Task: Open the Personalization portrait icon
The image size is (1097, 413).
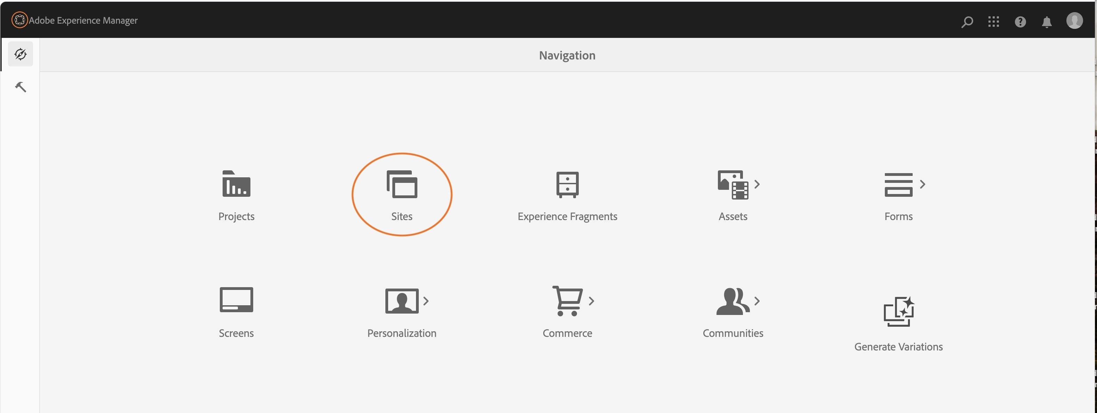Action: [x=402, y=301]
